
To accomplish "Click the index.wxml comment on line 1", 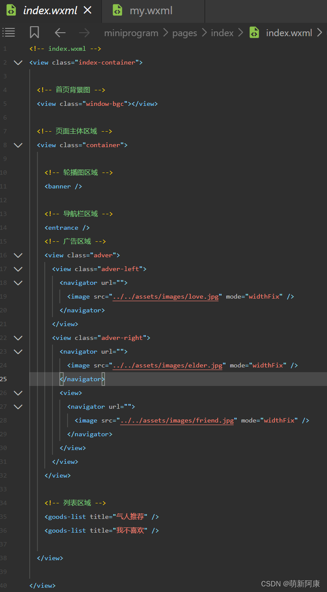I will pos(65,49).
